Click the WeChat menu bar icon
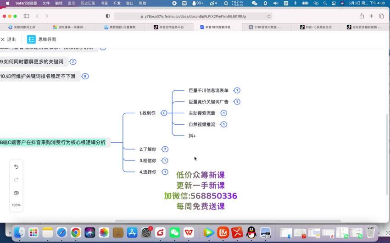 coord(255,3)
